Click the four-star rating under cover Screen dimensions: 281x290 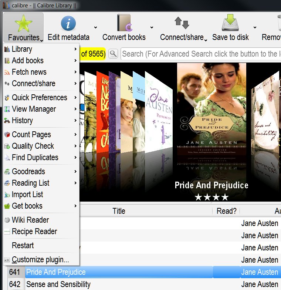[211, 197]
